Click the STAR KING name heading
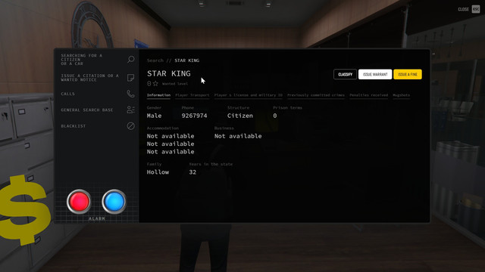The image size is (485, 272). click(x=169, y=73)
